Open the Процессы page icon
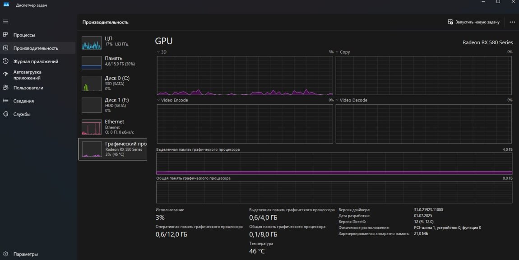 pos(5,35)
